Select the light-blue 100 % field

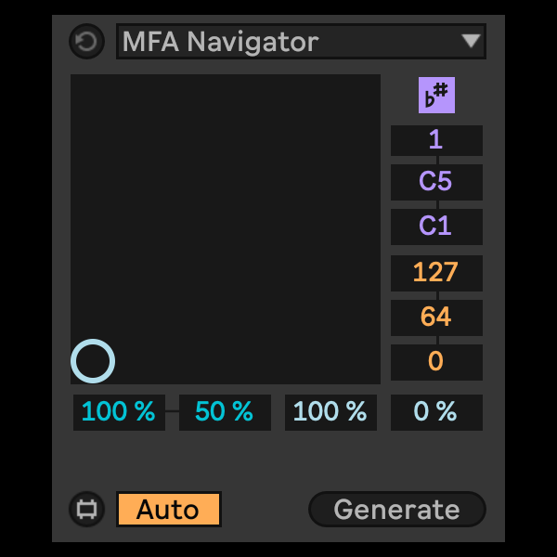330,412
